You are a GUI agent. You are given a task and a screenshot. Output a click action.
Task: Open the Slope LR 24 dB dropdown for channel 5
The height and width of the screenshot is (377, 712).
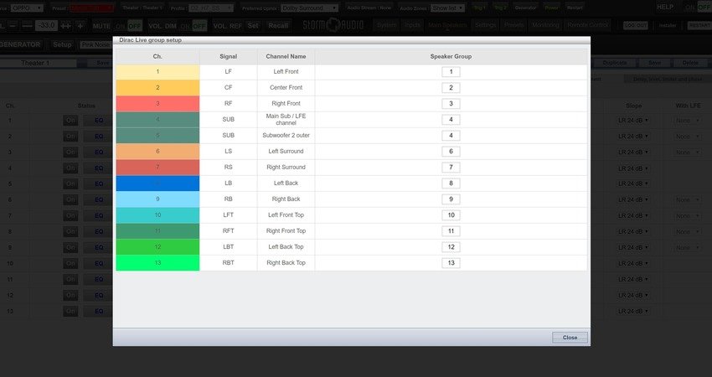633,184
